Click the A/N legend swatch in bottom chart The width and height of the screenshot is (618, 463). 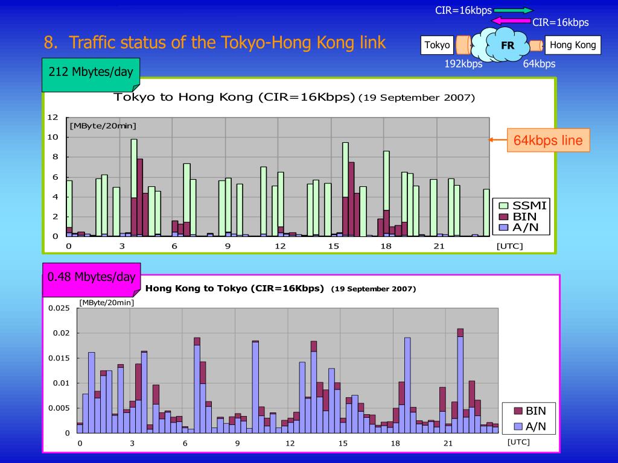coord(518,426)
